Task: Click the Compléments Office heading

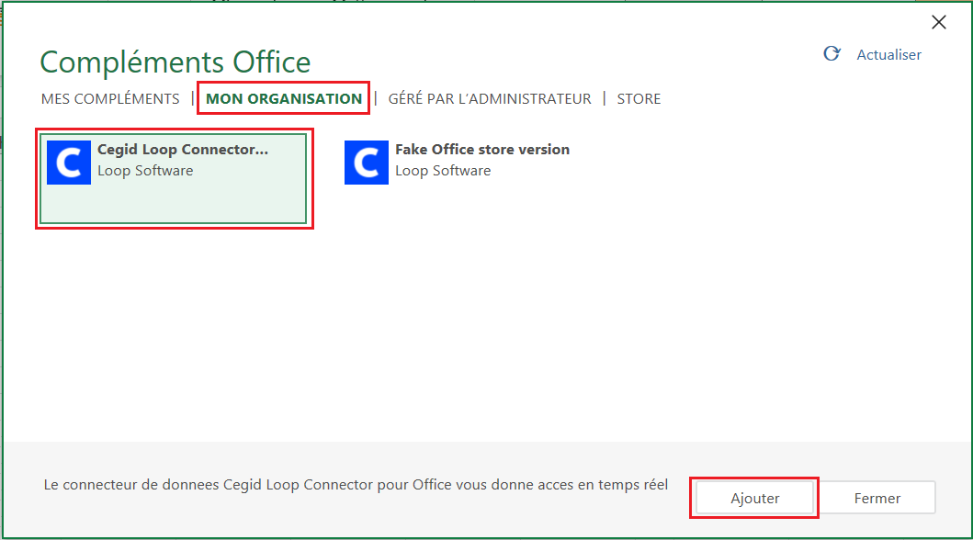Action: (175, 62)
